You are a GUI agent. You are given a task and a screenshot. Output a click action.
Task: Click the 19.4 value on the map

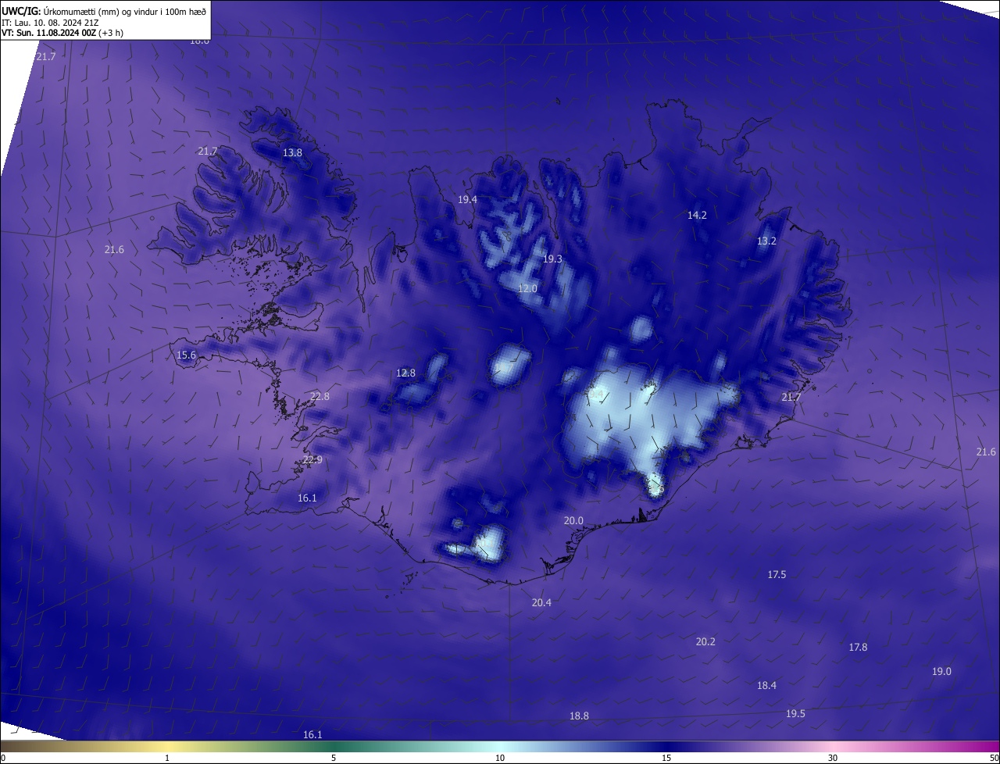click(467, 199)
